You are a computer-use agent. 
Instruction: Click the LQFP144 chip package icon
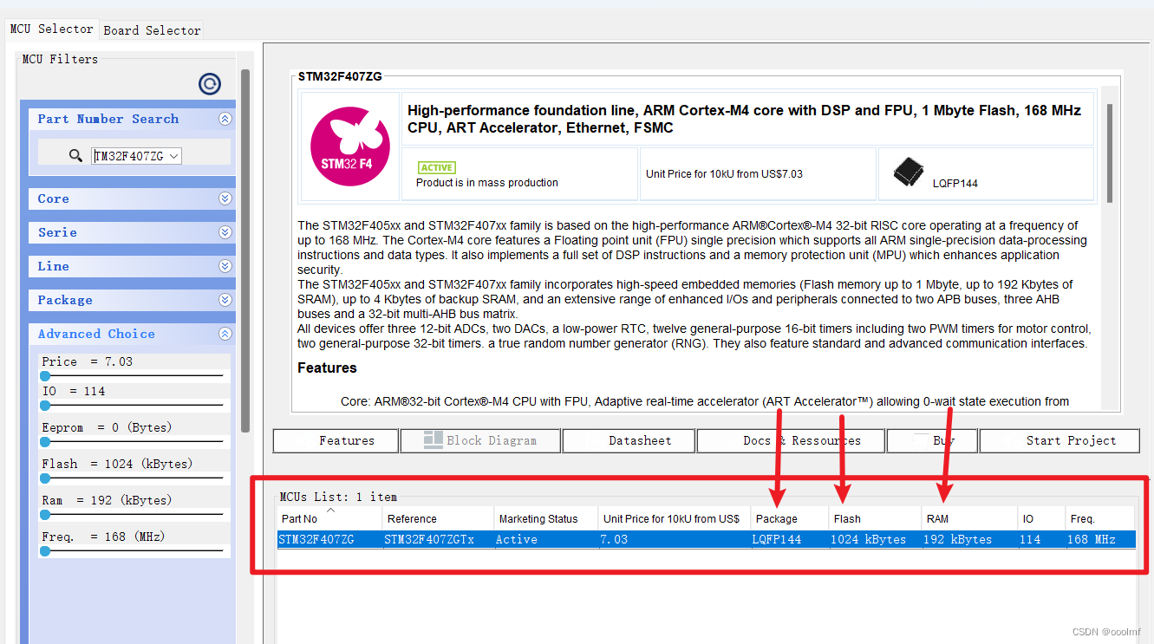click(x=909, y=172)
